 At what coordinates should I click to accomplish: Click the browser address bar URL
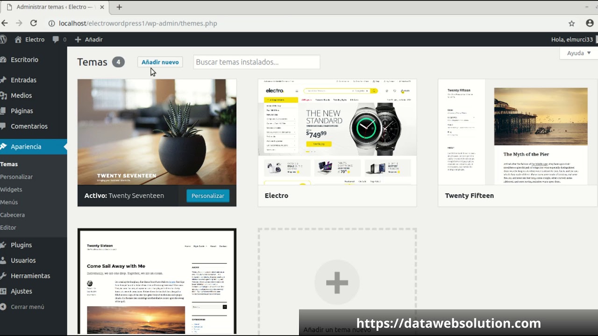138,23
